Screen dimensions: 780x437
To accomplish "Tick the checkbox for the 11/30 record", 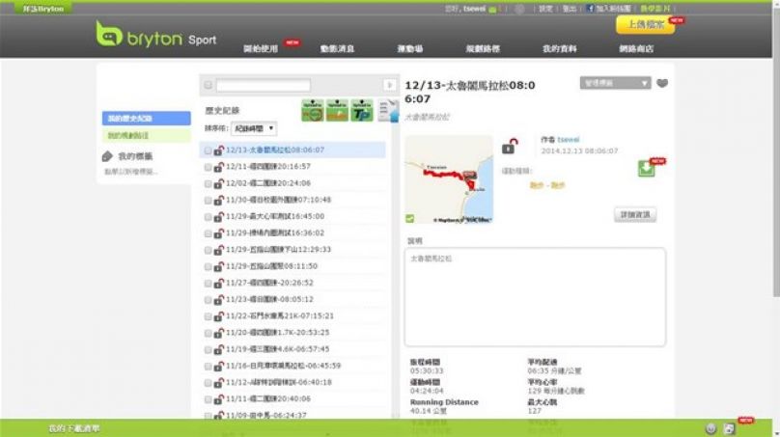I will (x=208, y=200).
